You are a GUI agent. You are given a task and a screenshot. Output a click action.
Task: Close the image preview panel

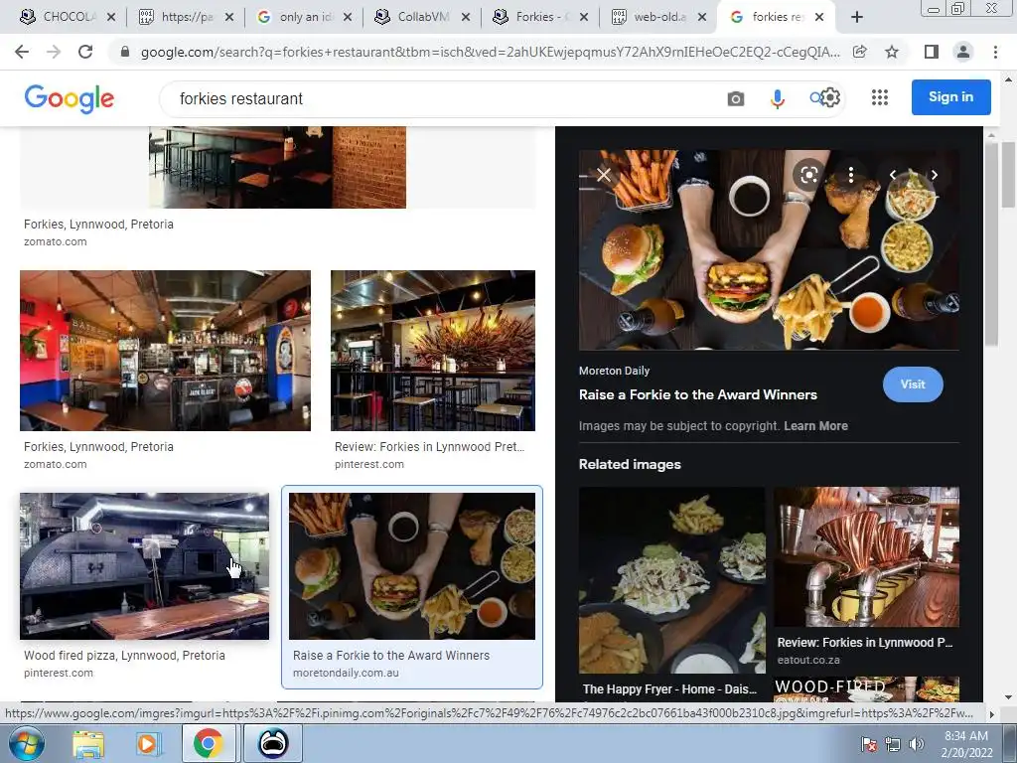604,175
